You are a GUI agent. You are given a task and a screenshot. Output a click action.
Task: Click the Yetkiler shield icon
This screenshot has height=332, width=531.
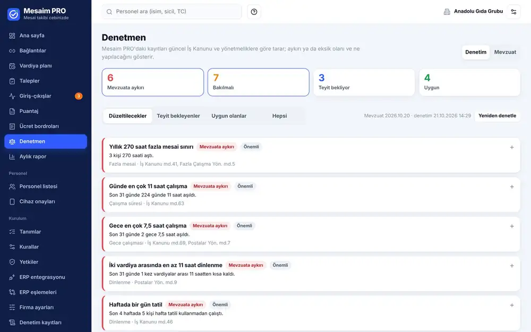[x=12, y=262]
